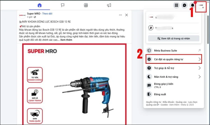
Task: Click Super MRO page avatar
Action: click(x=22, y=15)
